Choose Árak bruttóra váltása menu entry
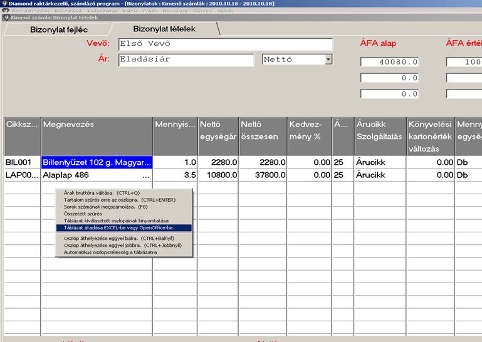 [x=124, y=193]
